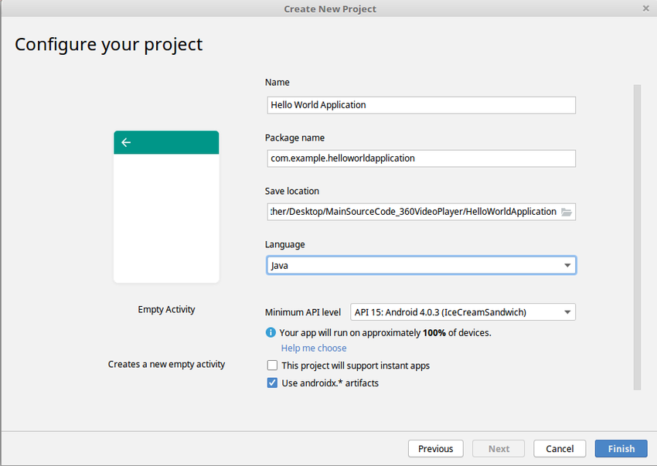
Task: Close the Create New Project dialog
Action: [645, 9]
